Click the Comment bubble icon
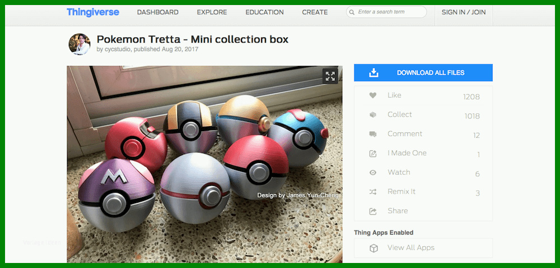 (373, 134)
